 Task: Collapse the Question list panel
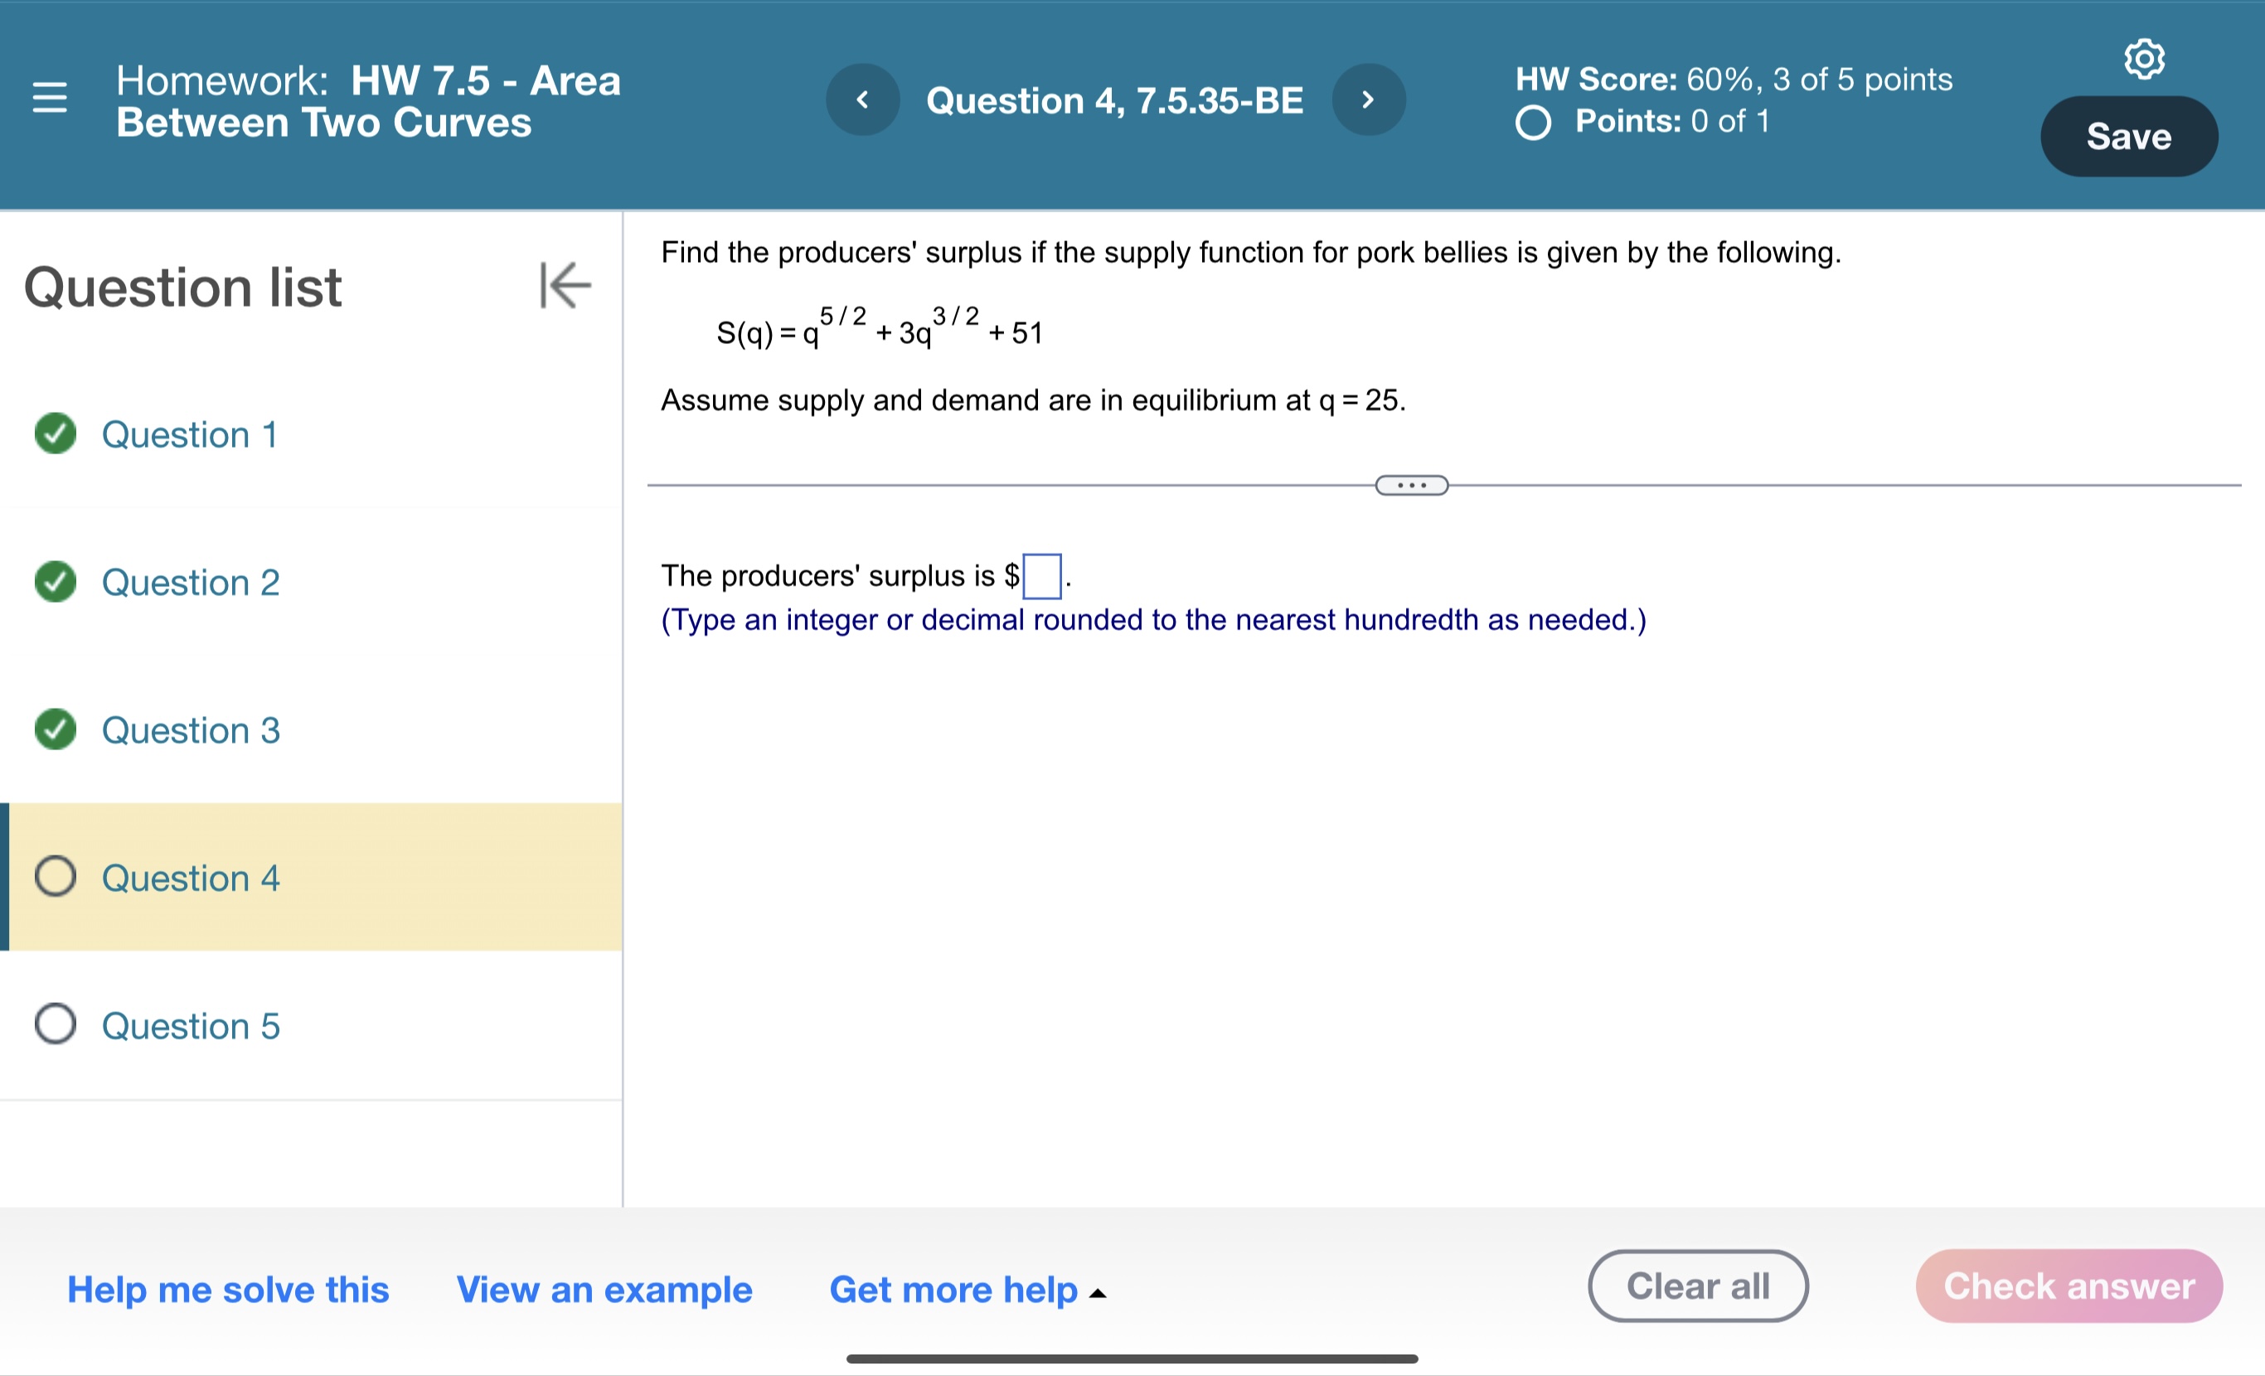click(565, 286)
